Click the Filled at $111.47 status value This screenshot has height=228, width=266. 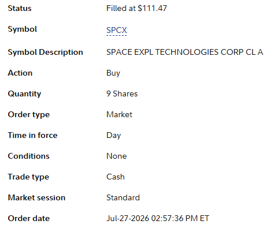coord(136,8)
